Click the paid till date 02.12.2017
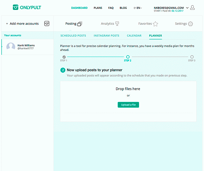The image size is (204, 171). point(177,11)
